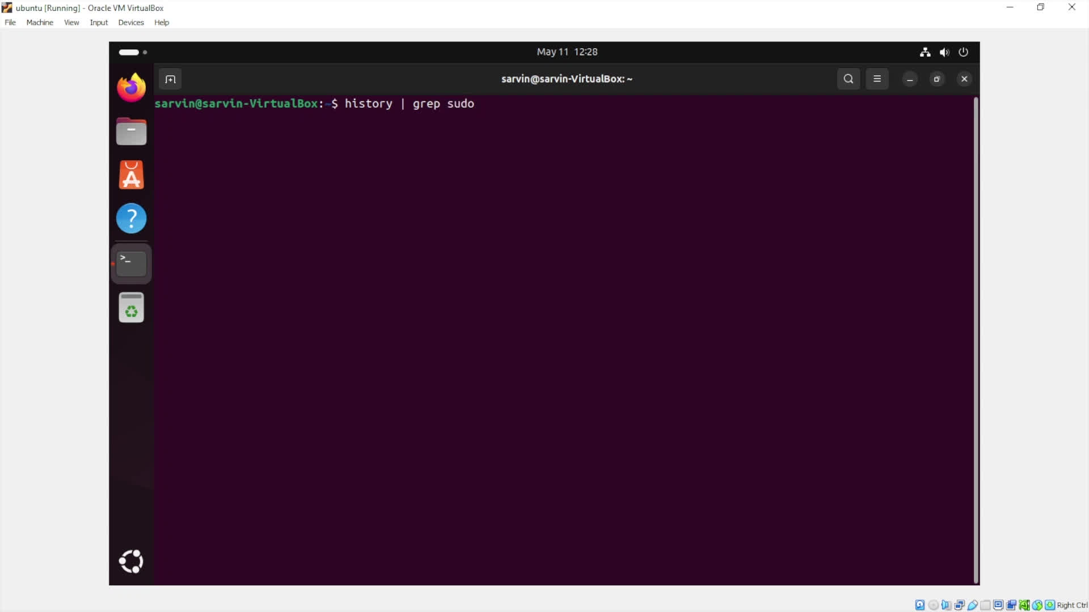Click the mouse integration status icon
The width and height of the screenshot is (1089, 612).
1037,605
